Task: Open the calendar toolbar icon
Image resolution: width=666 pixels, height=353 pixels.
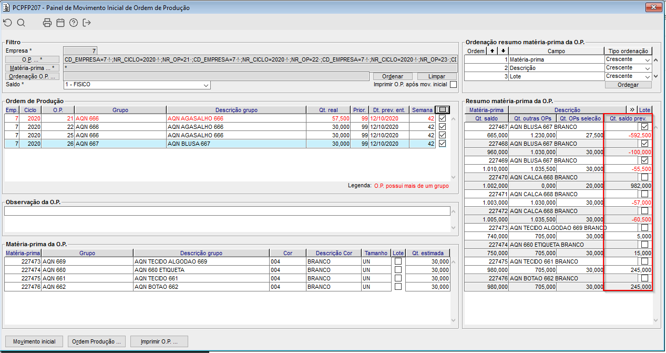Action: coord(60,23)
